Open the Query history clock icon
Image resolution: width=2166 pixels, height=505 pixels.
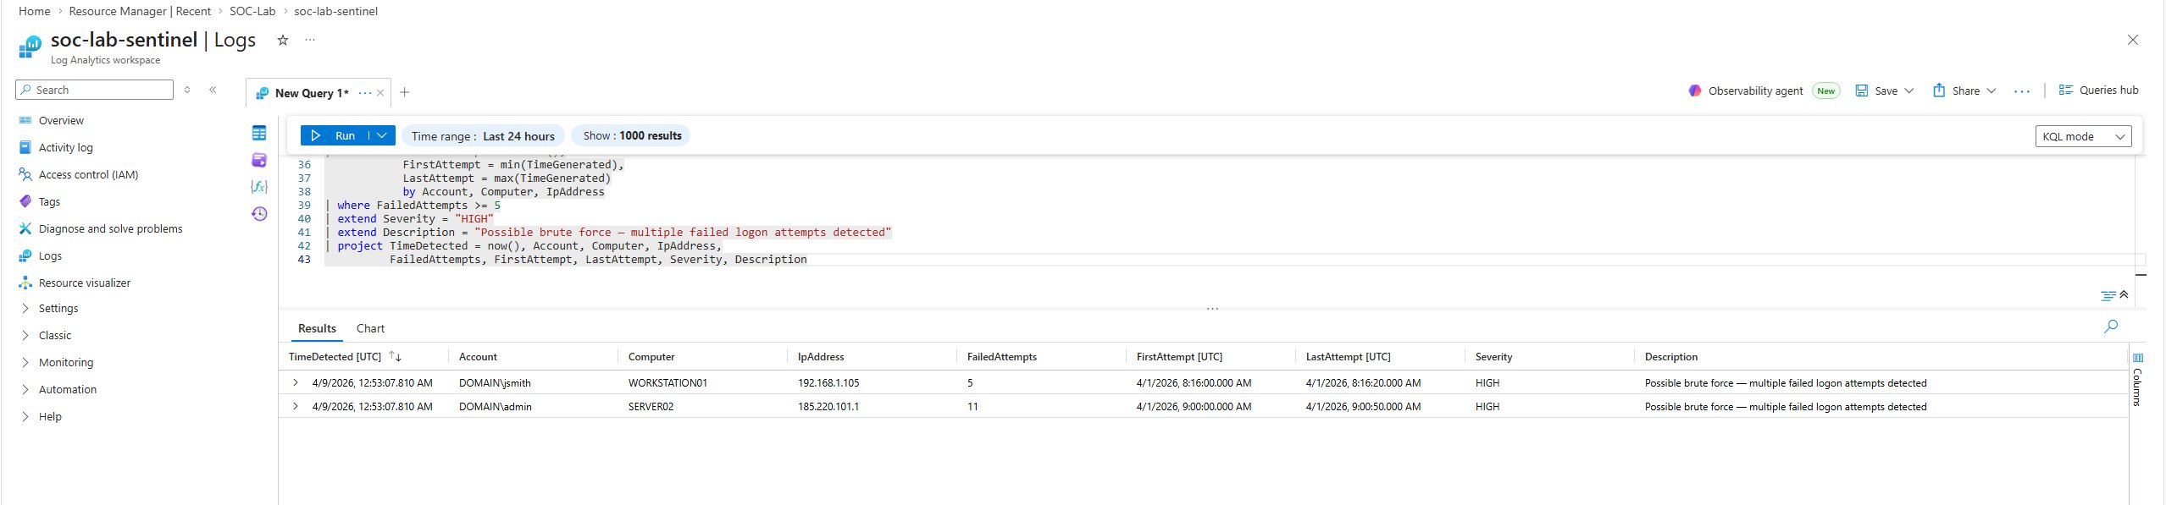coord(259,214)
